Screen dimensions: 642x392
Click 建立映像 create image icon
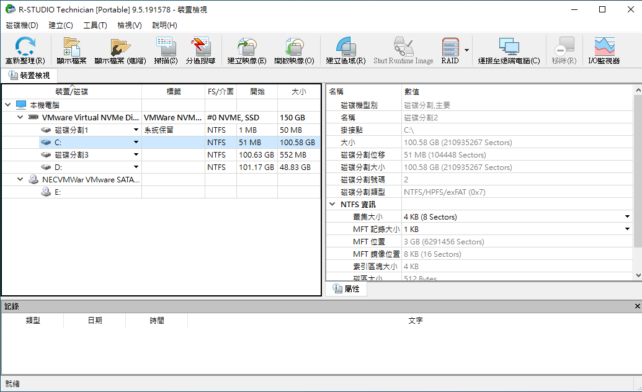coord(247,47)
